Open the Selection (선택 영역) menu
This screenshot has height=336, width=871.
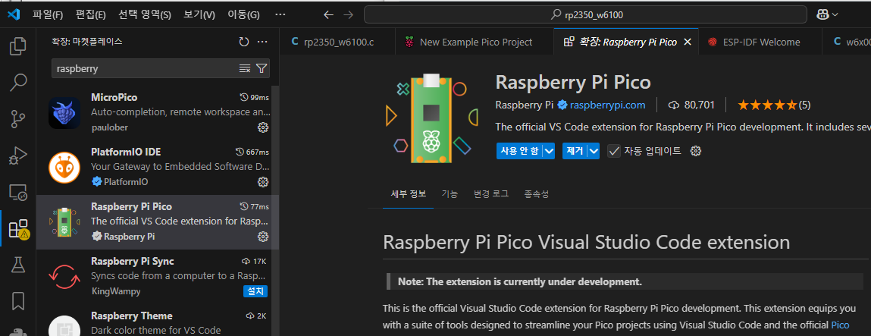tap(145, 14)
